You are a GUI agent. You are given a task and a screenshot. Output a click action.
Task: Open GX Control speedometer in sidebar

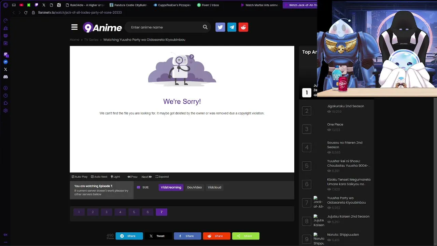click(x=5, y=21)
